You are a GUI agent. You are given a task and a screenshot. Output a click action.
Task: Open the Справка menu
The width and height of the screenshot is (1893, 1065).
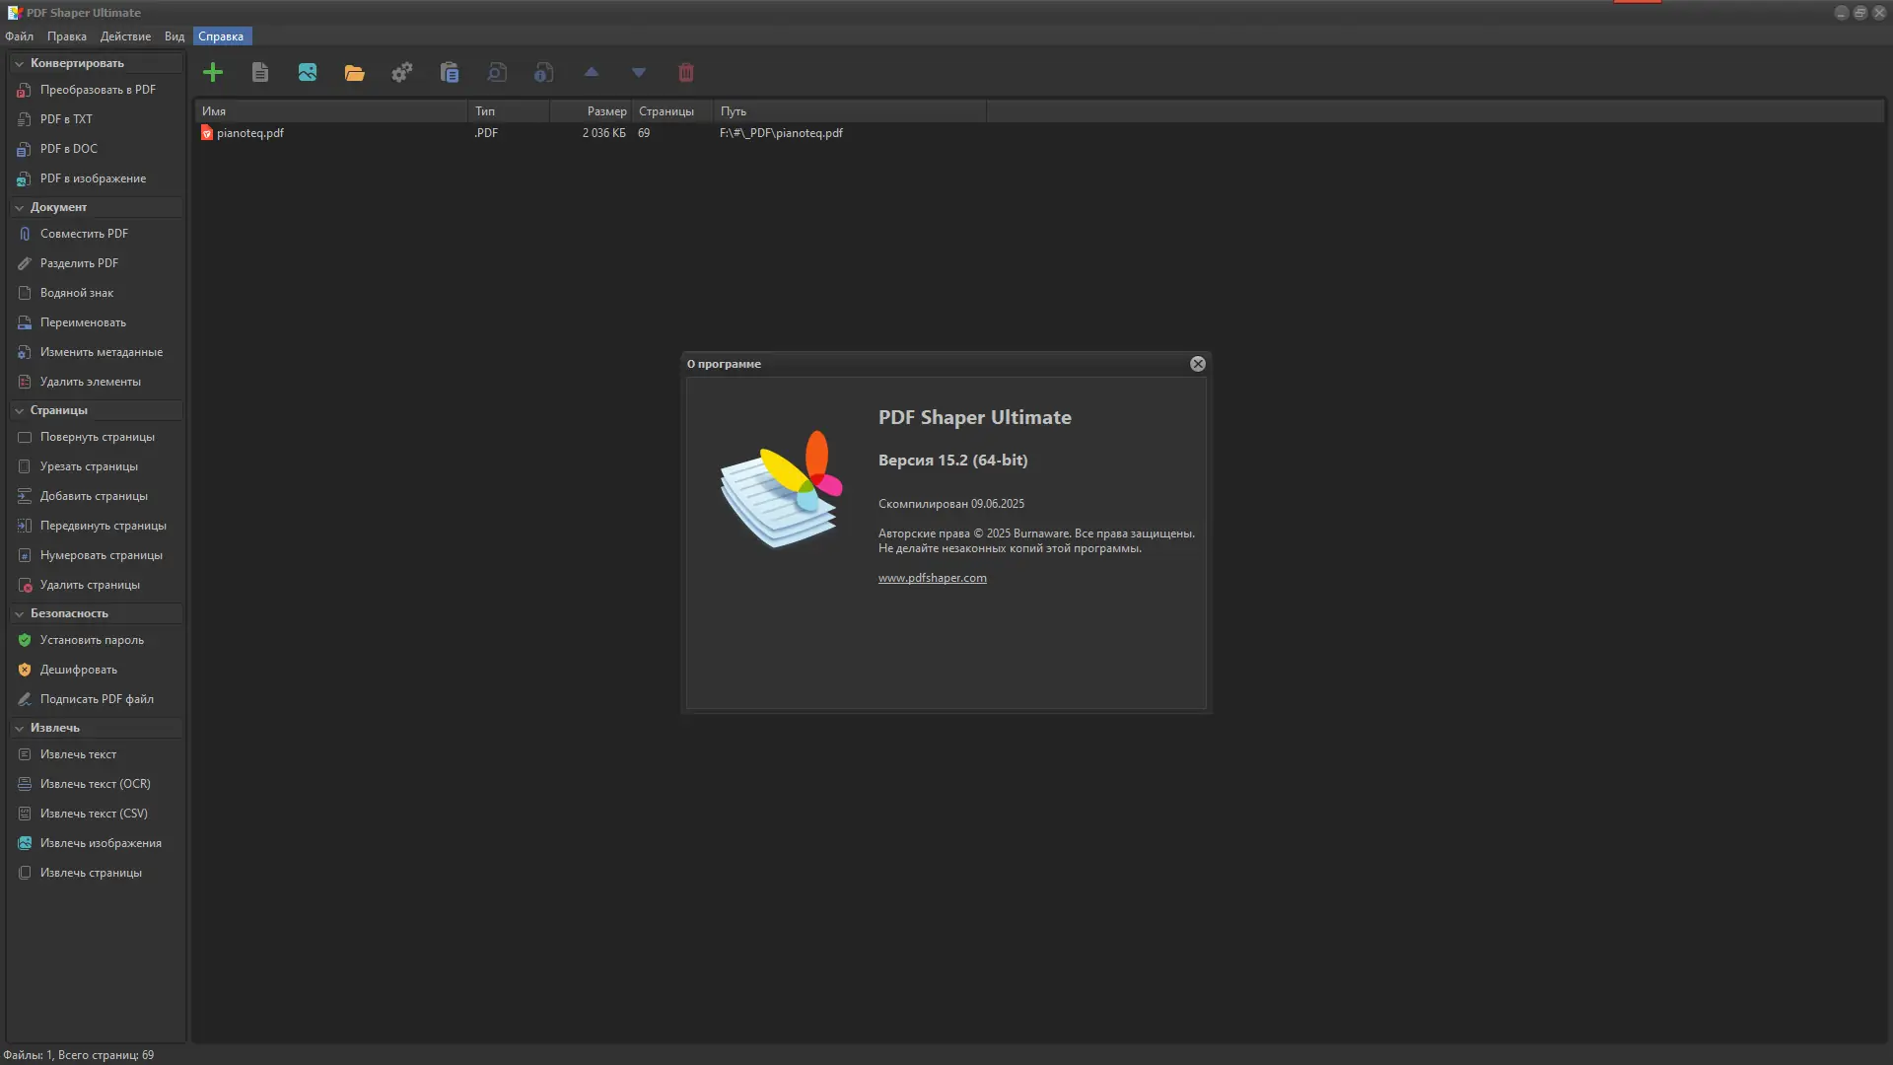tap(221, 36)
